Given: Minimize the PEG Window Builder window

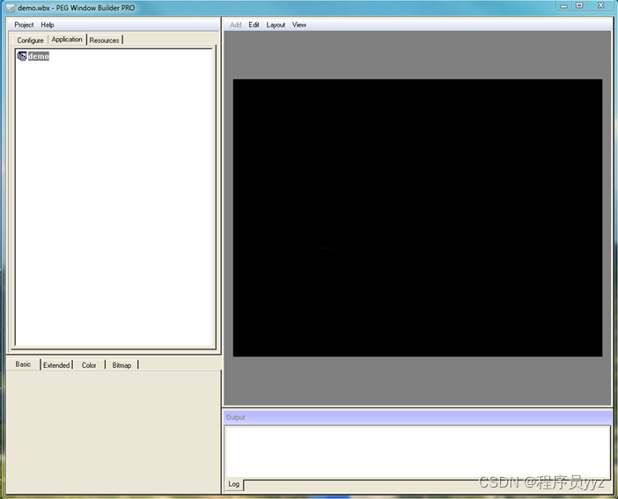Looking at the screenshot, I should coord(564,5).
